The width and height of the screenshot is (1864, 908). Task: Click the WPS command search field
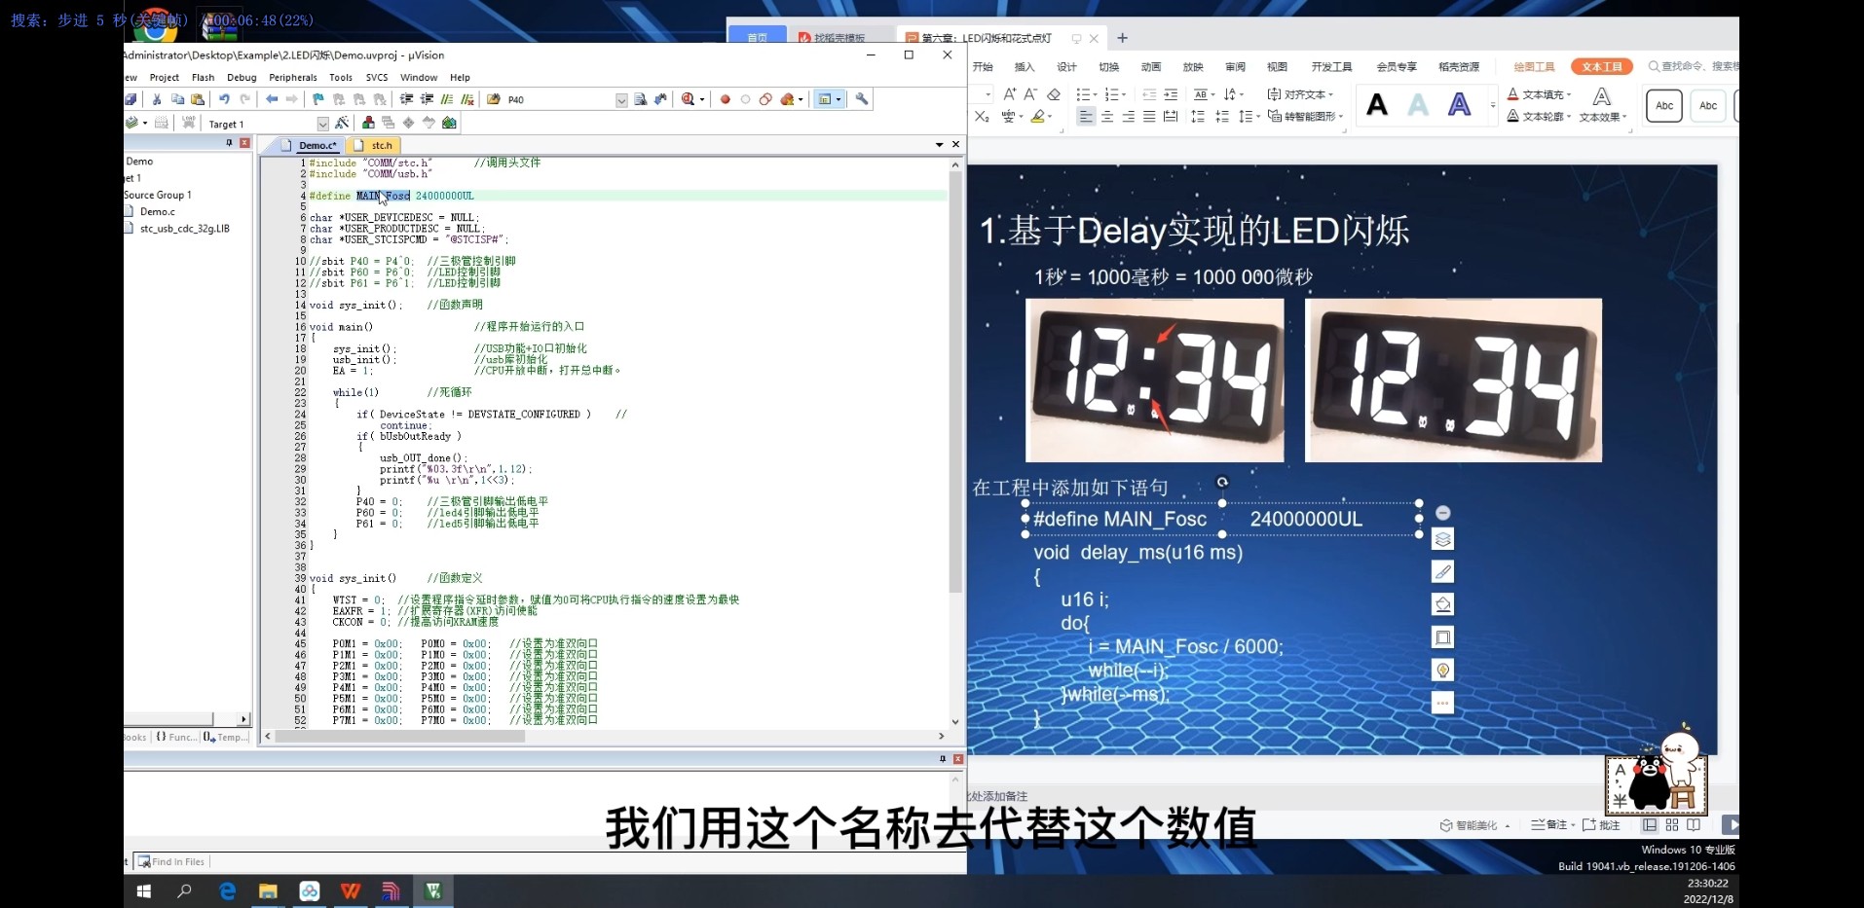click(x=1696, y=66)
